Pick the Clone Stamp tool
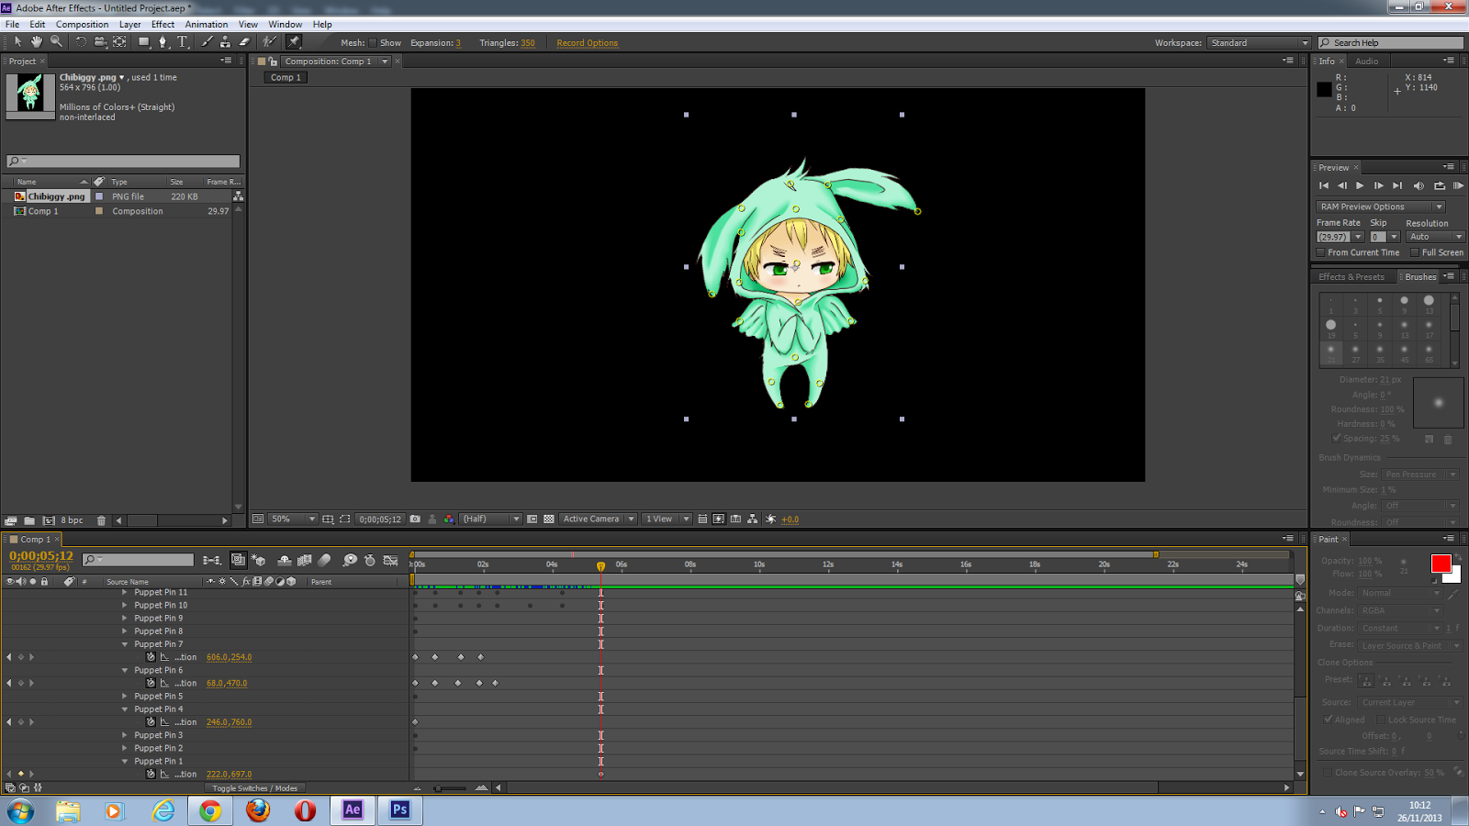Viewport: 1469px width, 826px height. pyautogui.click(x=224, y=41)
